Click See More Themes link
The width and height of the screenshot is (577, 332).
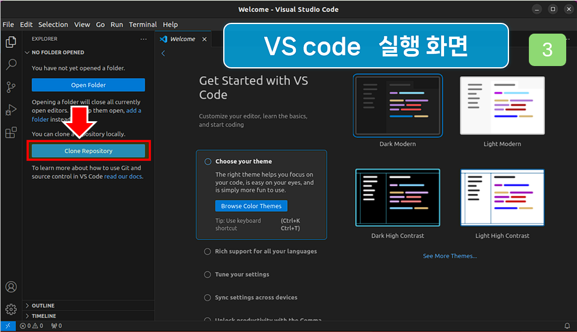click(449, 256)
